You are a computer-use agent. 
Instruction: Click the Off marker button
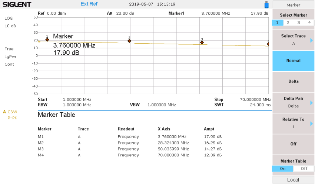point(293,144)
